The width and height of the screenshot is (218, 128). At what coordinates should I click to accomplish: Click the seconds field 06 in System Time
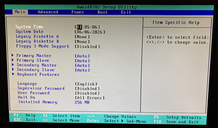pos(95,27)
